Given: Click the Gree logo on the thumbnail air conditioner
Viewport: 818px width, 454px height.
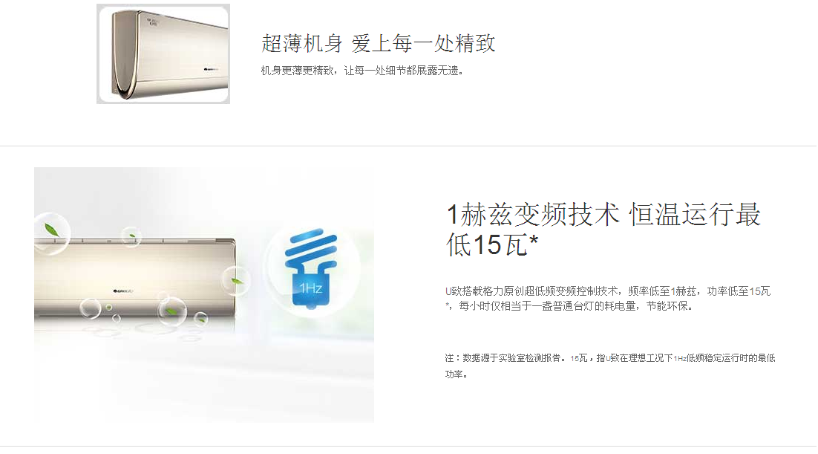Looking at the screenshot, I should click(x=211, y=69).
